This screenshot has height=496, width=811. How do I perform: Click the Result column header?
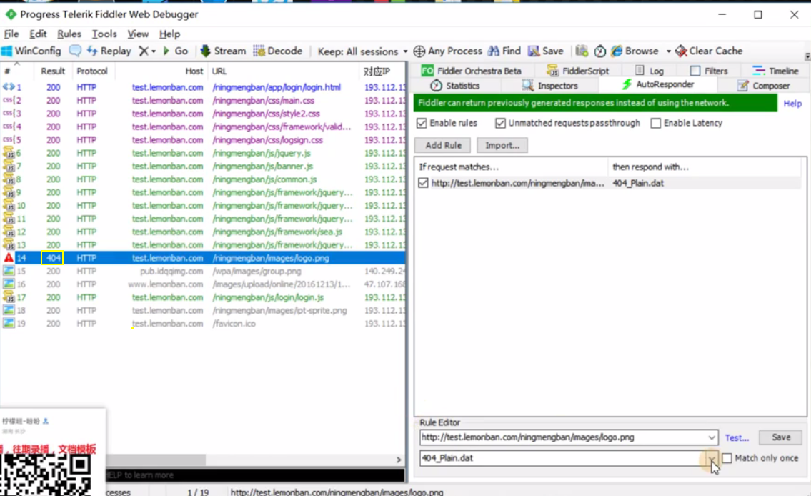(53, 71)
